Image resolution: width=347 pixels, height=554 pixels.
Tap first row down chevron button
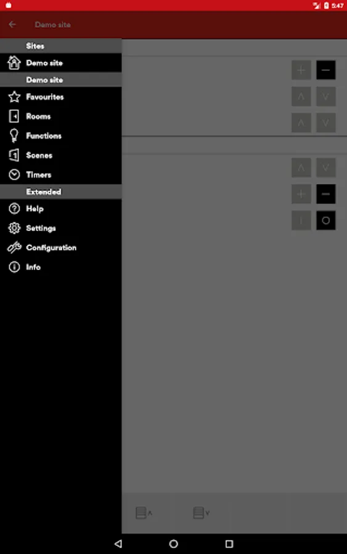click(x=326, y=97)
